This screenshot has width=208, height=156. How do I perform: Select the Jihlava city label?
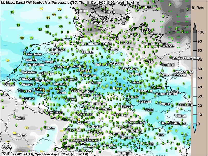click(181, 116)
